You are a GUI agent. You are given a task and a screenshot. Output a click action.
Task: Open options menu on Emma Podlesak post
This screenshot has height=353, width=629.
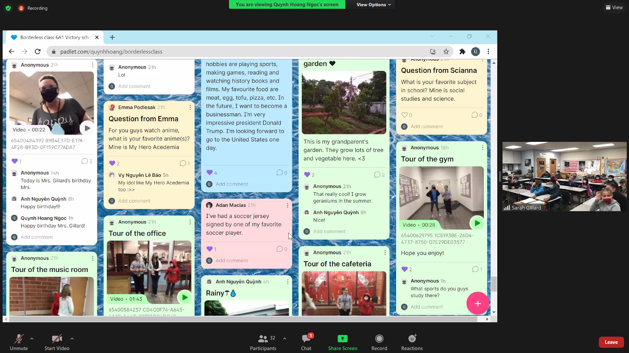coord(190,108)
